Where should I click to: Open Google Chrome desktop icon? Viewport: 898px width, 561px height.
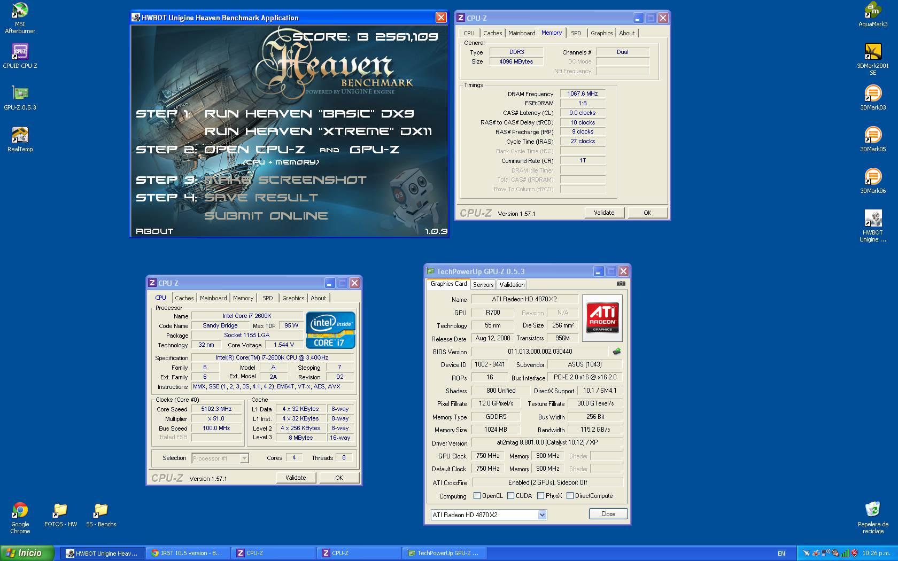(20, 518)
